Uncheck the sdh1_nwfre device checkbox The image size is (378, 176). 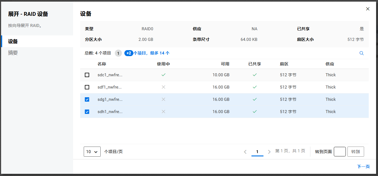87,112
